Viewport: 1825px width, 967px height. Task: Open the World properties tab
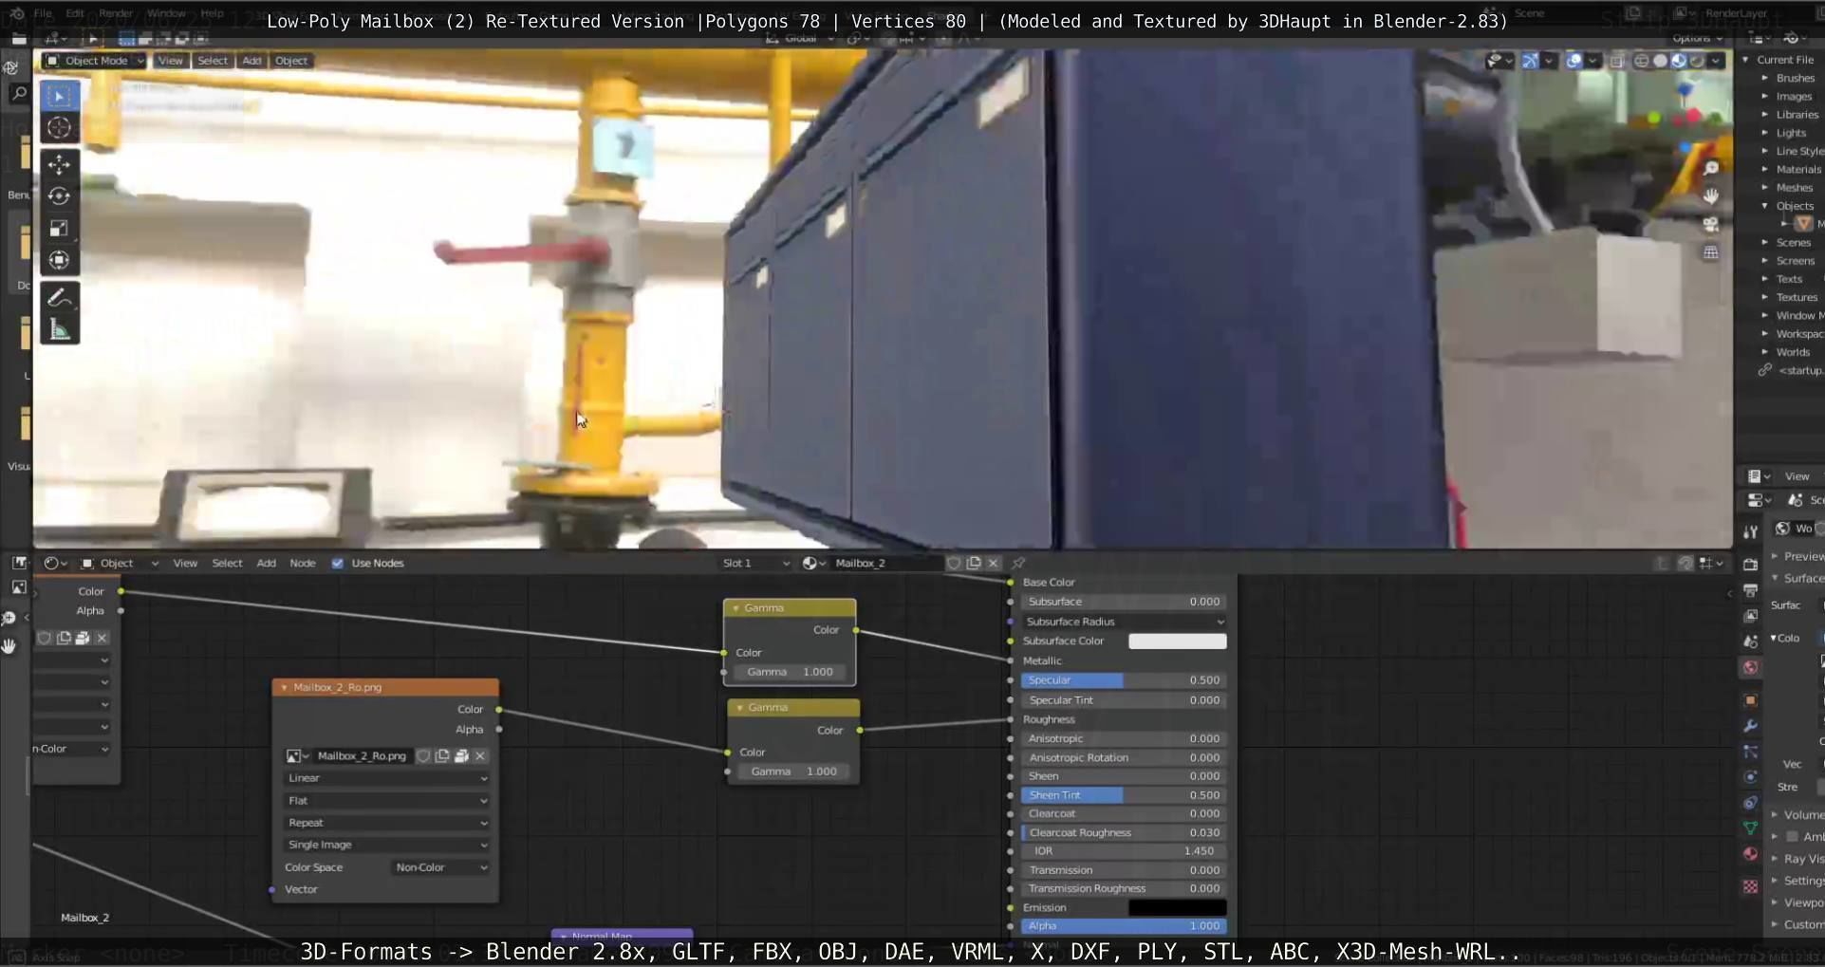[x=1751, y=668]
